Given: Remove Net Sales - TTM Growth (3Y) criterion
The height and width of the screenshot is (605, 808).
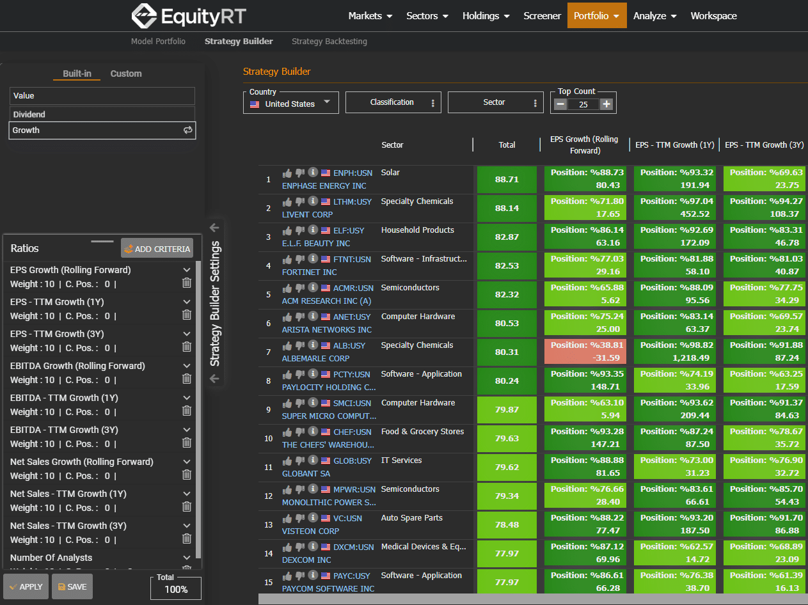Looking at the screenshot, I should pyautogui.click(x=187, y=538).
